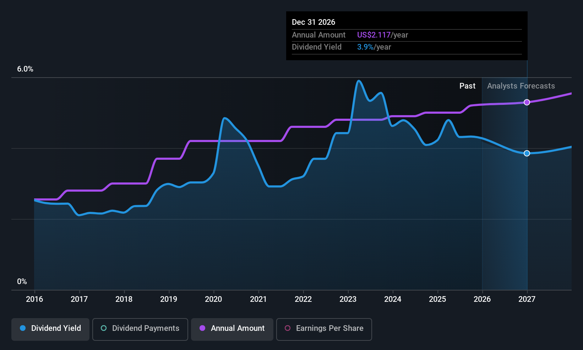The image size is (583, 350).
Task: Select the blue yield data point at 2027
Action: (527, 153)
